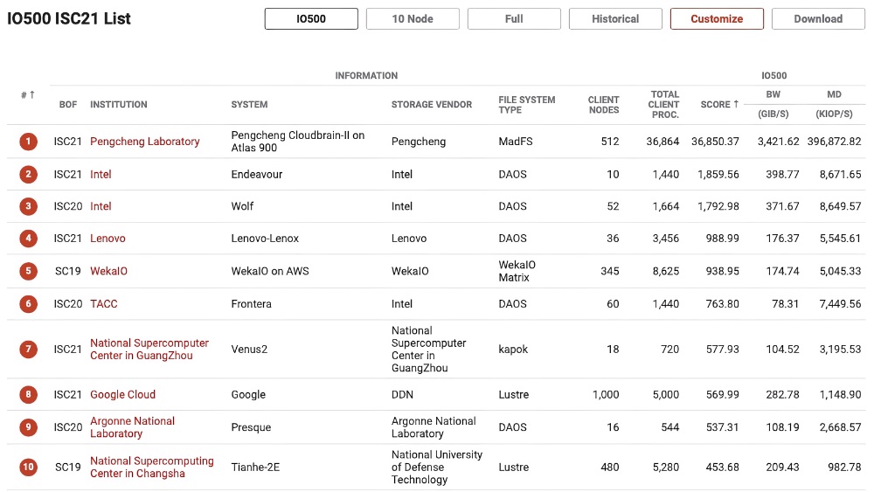This screenshot has height=492, width=874.
Task: Click the rank 5 badge for WekaIO
Action: click(29, 271)
